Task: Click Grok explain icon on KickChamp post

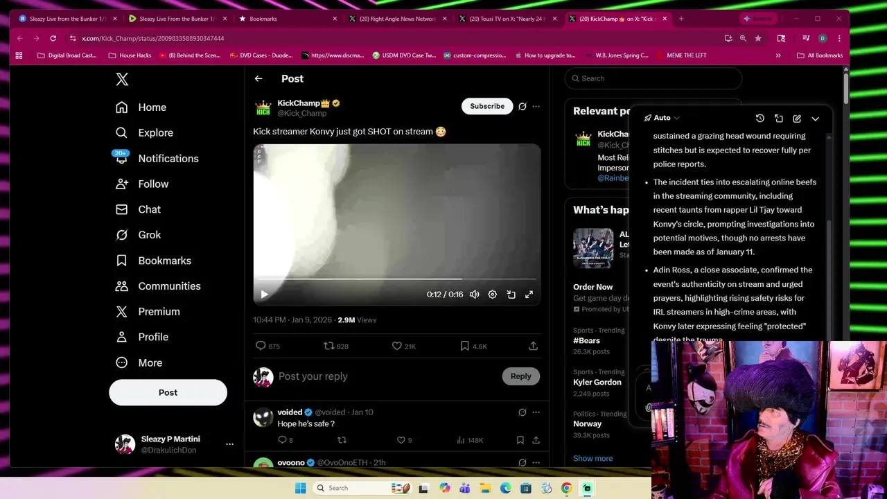Action: click(x=522, y=107)
